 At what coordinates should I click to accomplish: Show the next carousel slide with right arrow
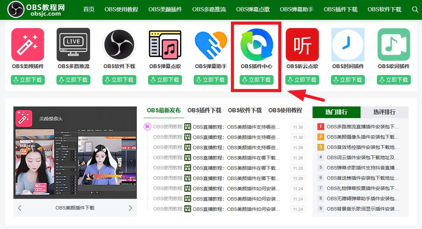130,208
